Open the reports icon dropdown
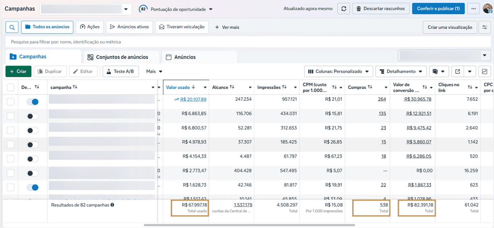 coord(439,71)
